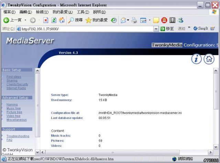Open the Troubleshooting link
The width and height of the screenshot is (220, 163).
tap(18, 136)
